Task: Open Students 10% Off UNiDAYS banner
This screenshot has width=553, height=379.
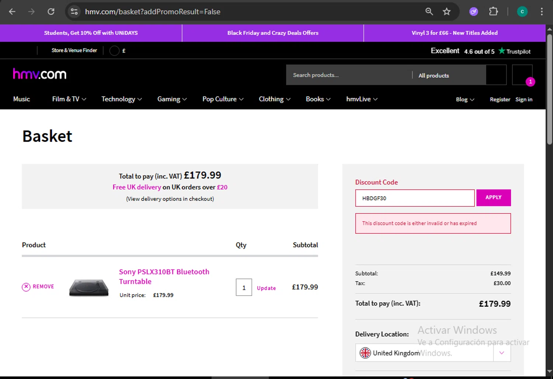Action: pyautogui.click(x=91, y=33)
